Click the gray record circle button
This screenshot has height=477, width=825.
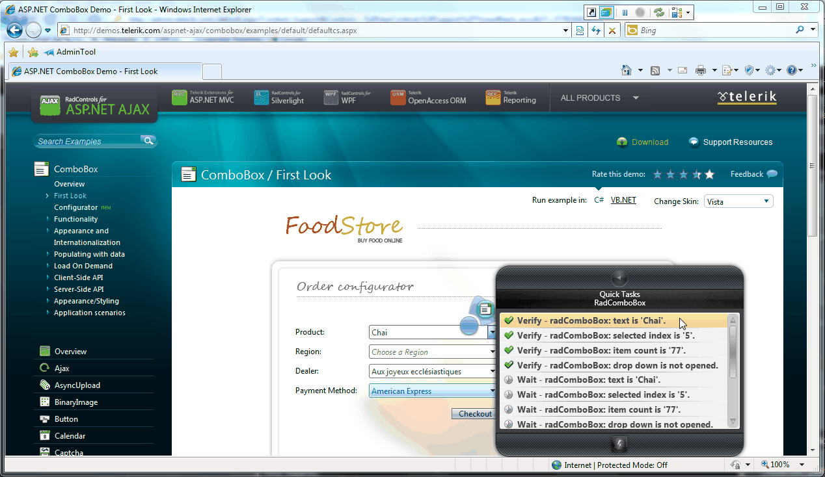coord(640,12)
